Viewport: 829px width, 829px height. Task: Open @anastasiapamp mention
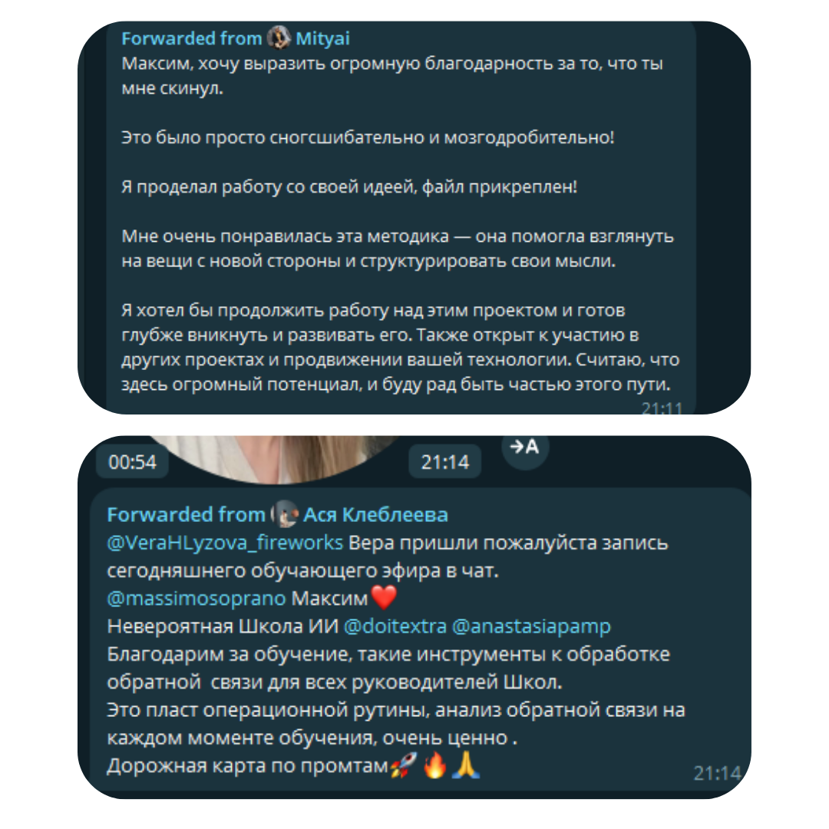[531, 626]
